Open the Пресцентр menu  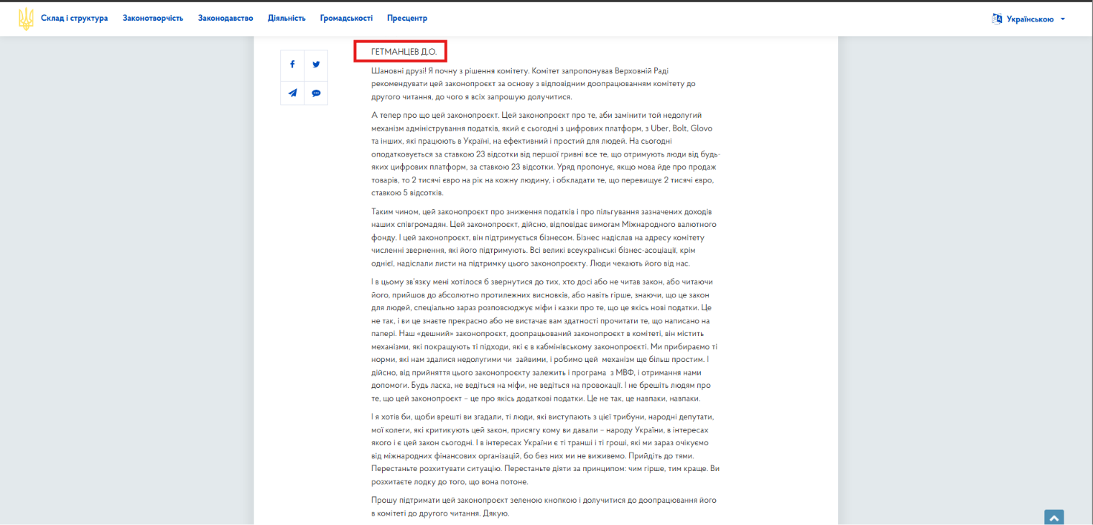coord(407,18)
